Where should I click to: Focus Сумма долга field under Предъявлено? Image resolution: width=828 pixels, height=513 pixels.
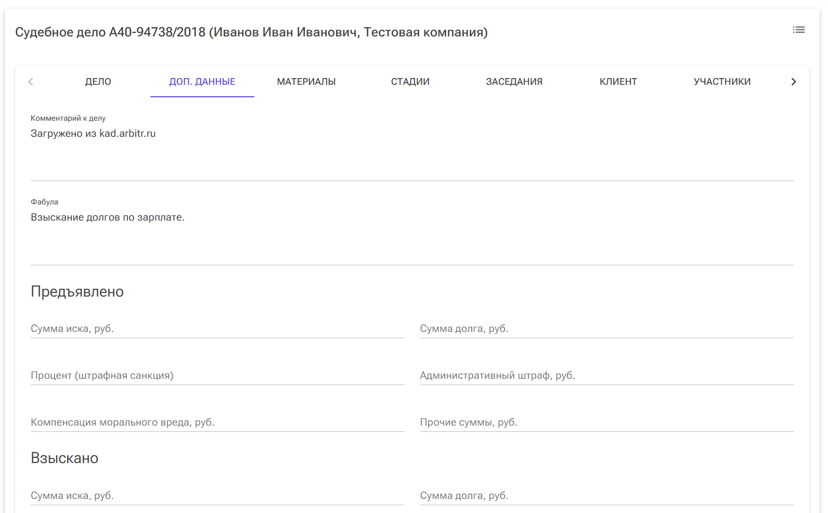[606, 329]
